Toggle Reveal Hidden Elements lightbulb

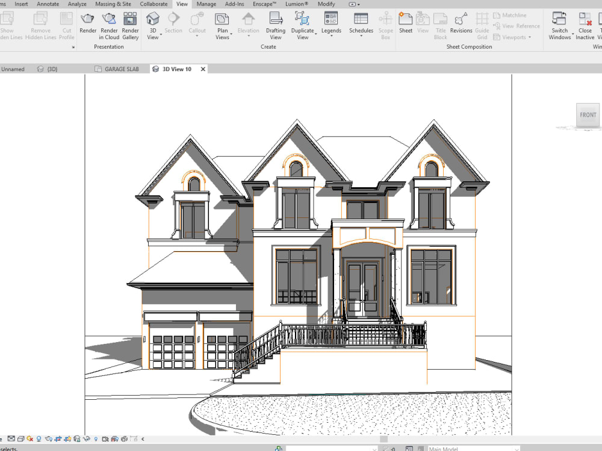(x=96, y=439)
